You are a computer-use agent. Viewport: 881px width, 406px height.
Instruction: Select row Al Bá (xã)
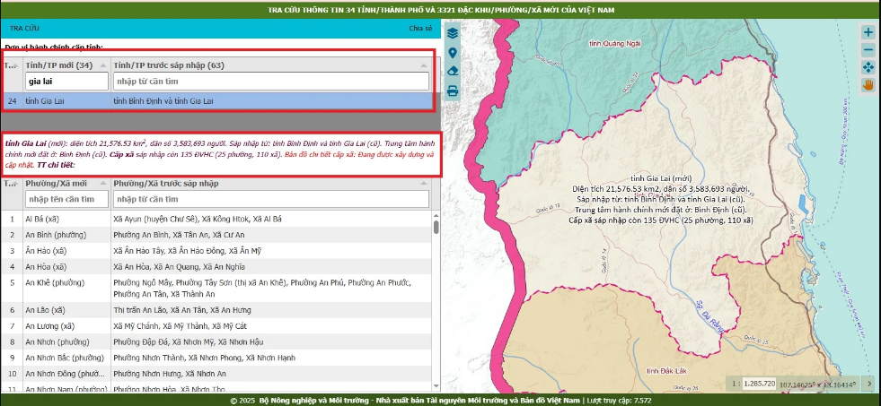[x=216, y=219]
